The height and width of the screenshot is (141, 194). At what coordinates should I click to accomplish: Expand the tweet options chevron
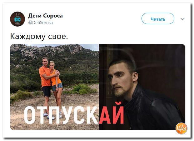182,19
